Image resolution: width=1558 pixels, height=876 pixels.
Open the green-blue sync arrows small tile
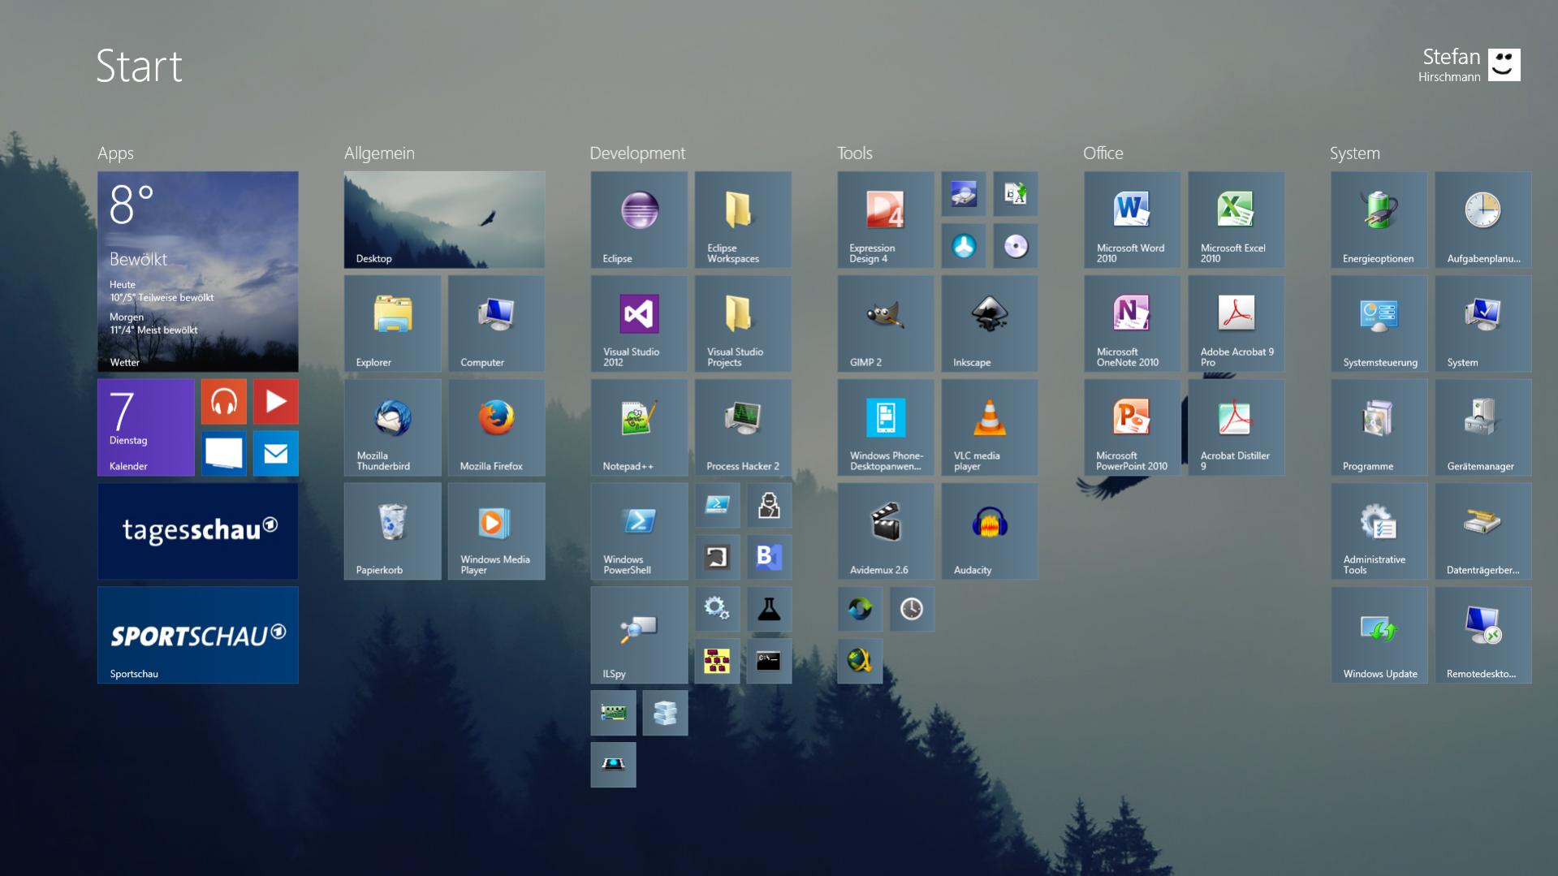[860, 609]
